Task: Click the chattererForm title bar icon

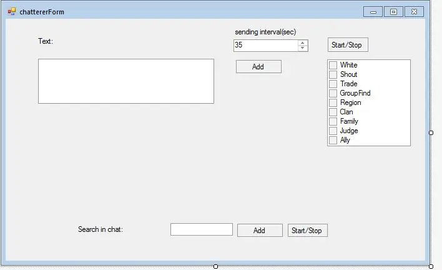Action: [x=12, y=11]
